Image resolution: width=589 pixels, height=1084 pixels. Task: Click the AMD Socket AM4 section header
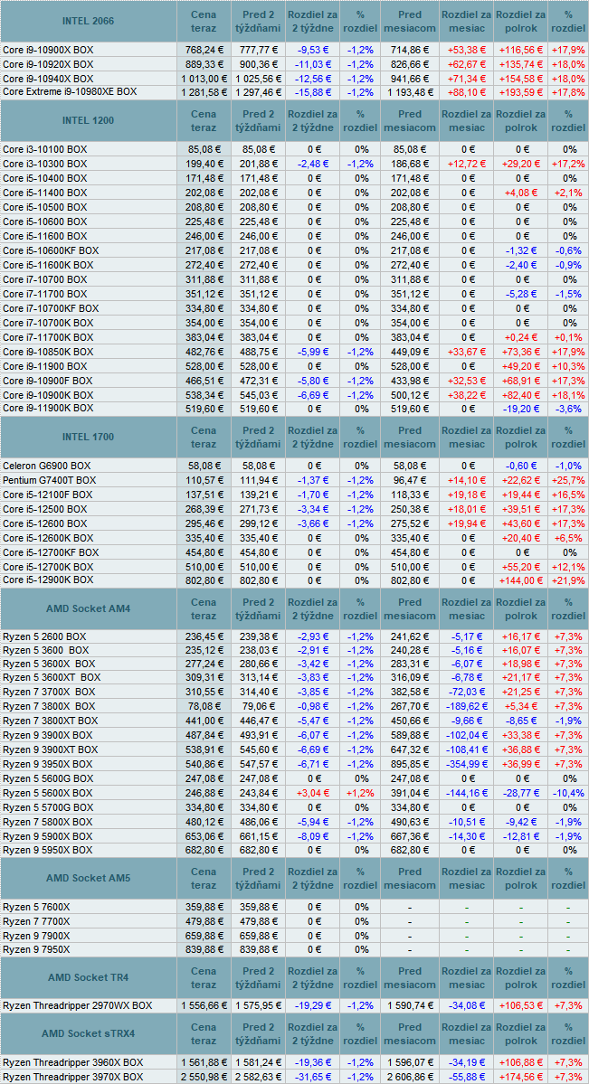tap(88, 608)
